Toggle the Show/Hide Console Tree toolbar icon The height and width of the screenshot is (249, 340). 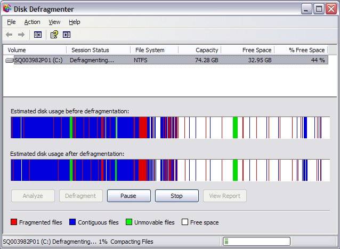click(x=37, y=35)
